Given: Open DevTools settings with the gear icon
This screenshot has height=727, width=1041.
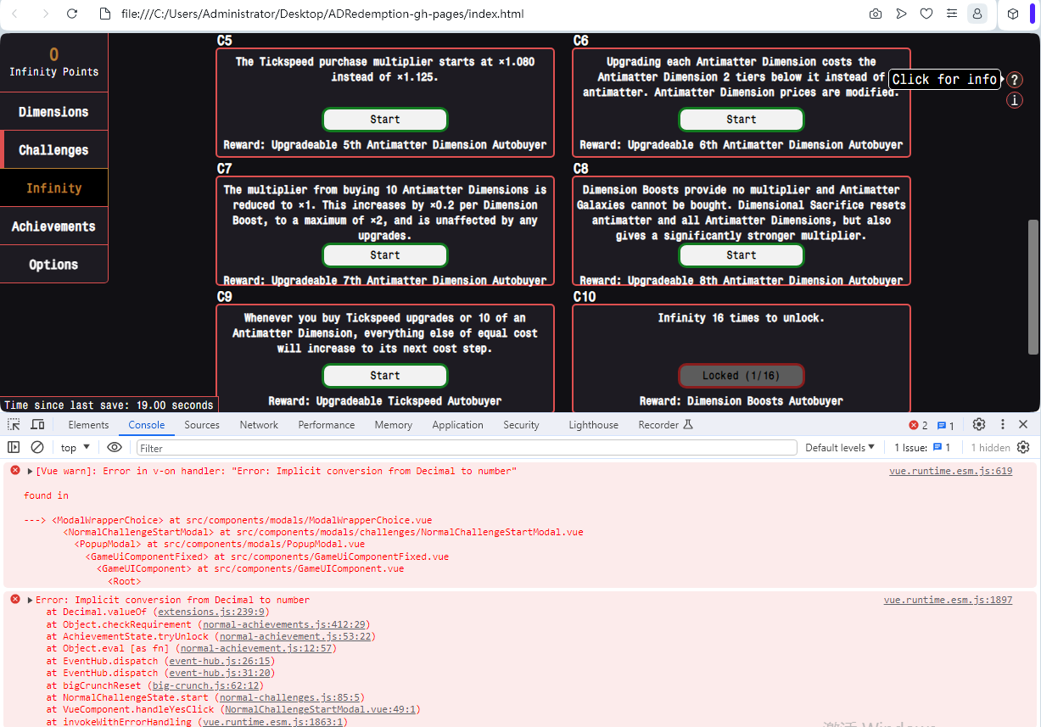Looking at the screenshot, I should coord(979,424).
